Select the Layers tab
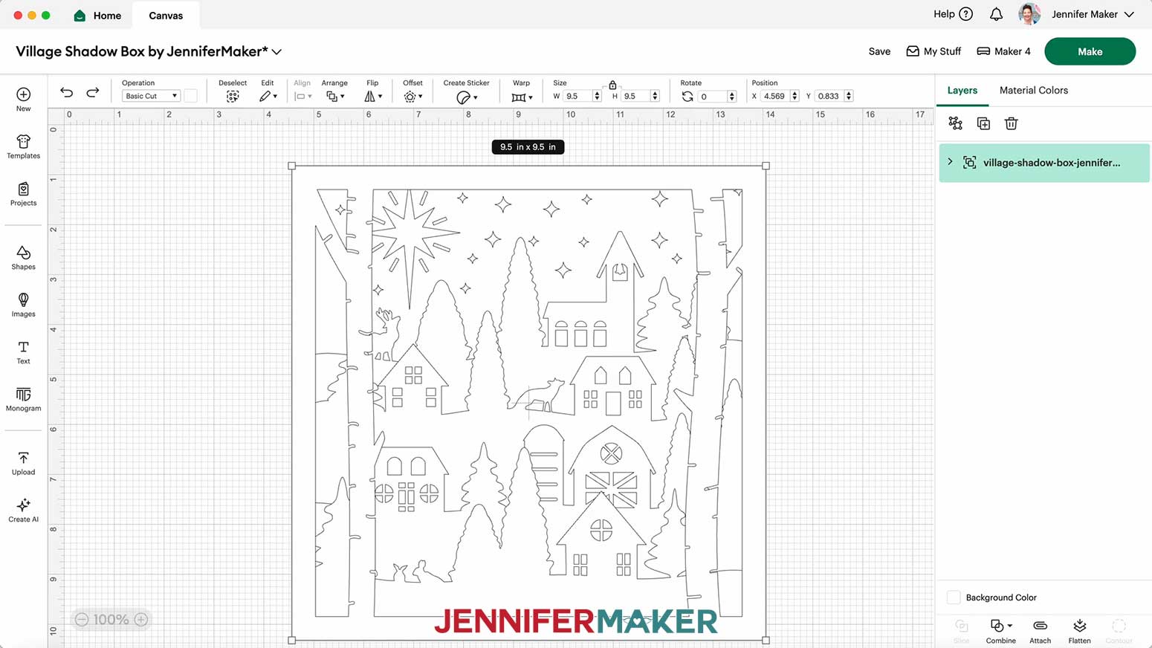This screenshot has width=1152, height=648. (x=962, y=90)
